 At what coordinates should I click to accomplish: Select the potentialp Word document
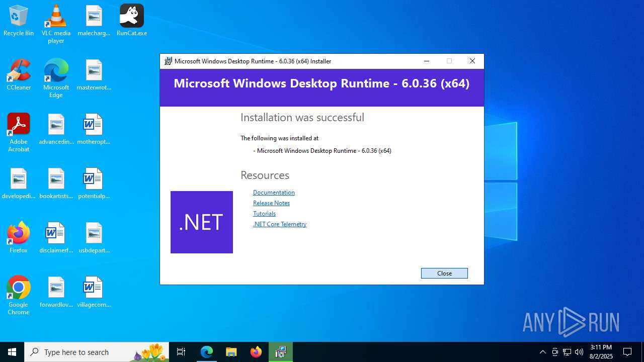94,184
